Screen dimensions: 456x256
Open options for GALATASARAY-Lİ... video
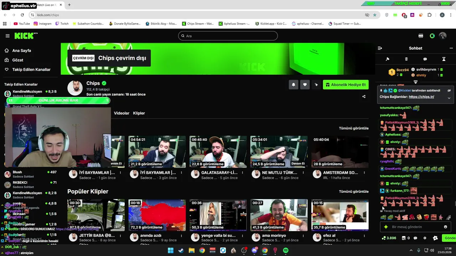point(242,173)
